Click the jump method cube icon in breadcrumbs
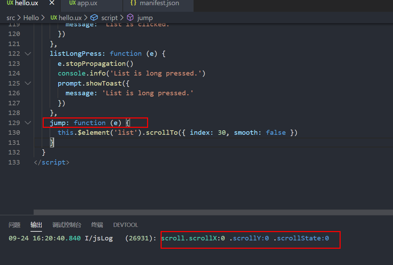 click(130, 18)
